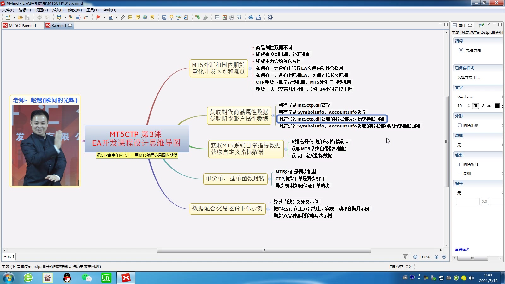Drill down into the selected topic
Screen dimensions: 505x284
point(198,17)
